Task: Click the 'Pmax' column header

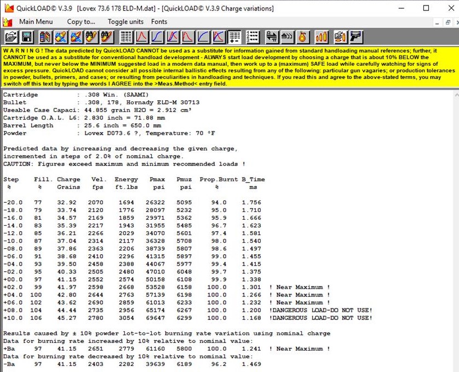Action: [x=157, y=179]
